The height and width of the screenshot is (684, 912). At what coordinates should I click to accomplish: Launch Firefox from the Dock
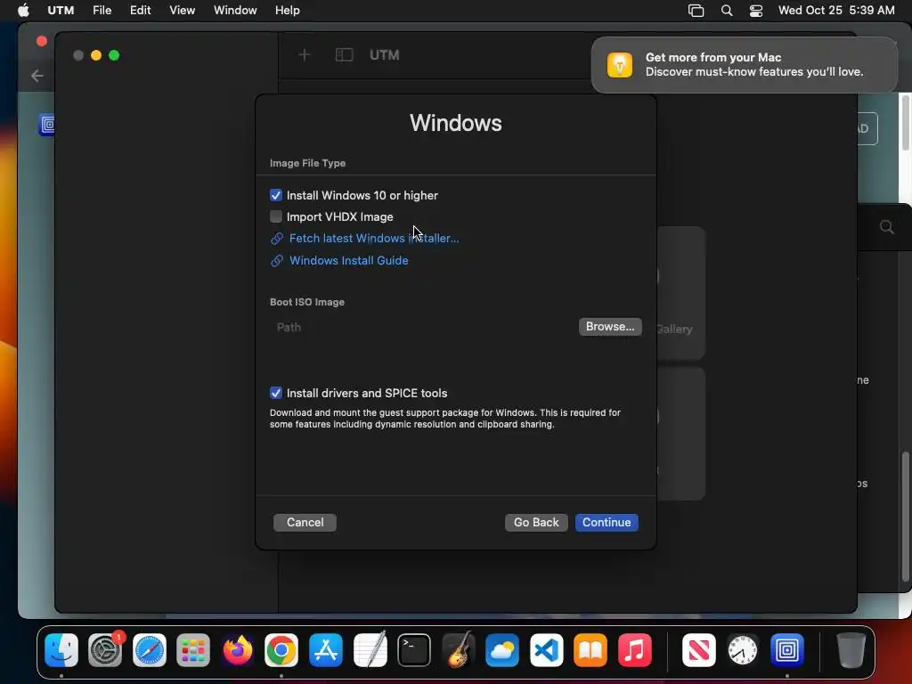click(237, 649)
